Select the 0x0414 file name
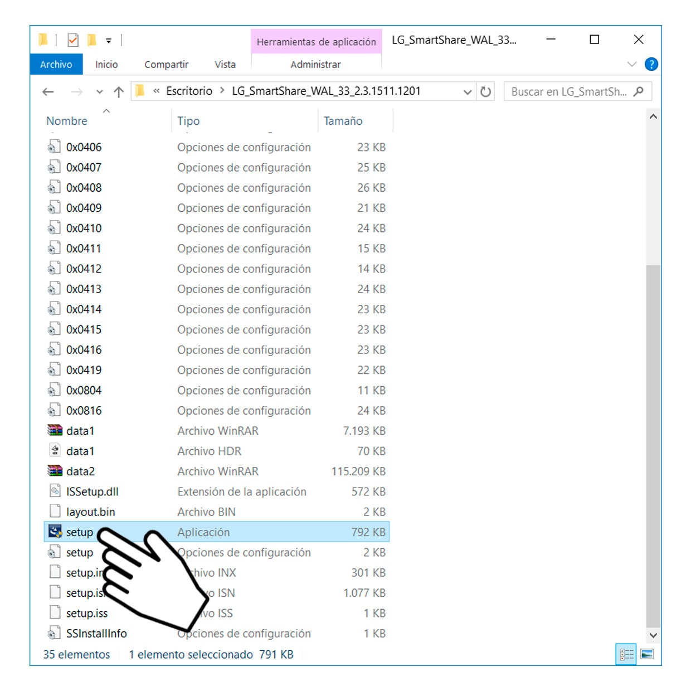 84,309
